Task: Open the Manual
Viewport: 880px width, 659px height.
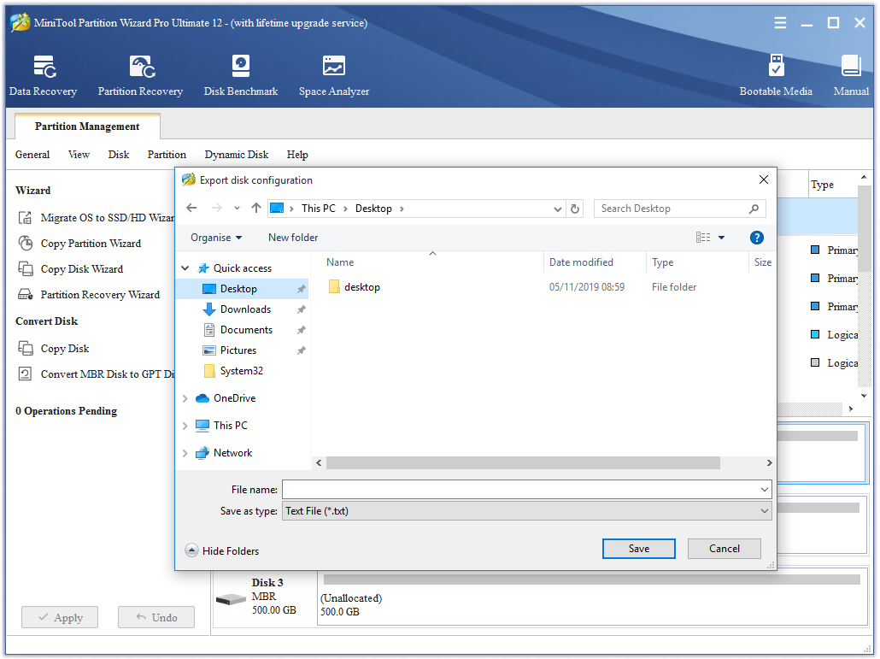Action: [850, 74]
